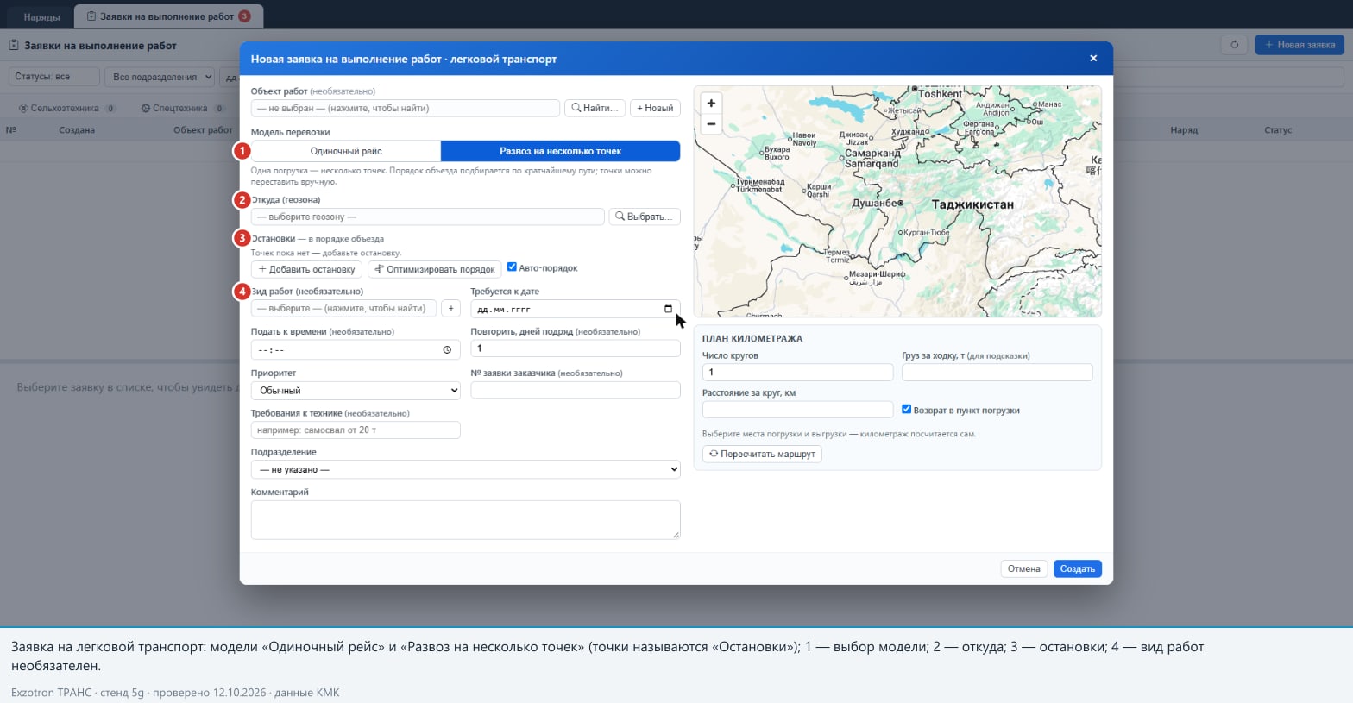Click Создать button
1353x703 pixels.
[1077, 568]
